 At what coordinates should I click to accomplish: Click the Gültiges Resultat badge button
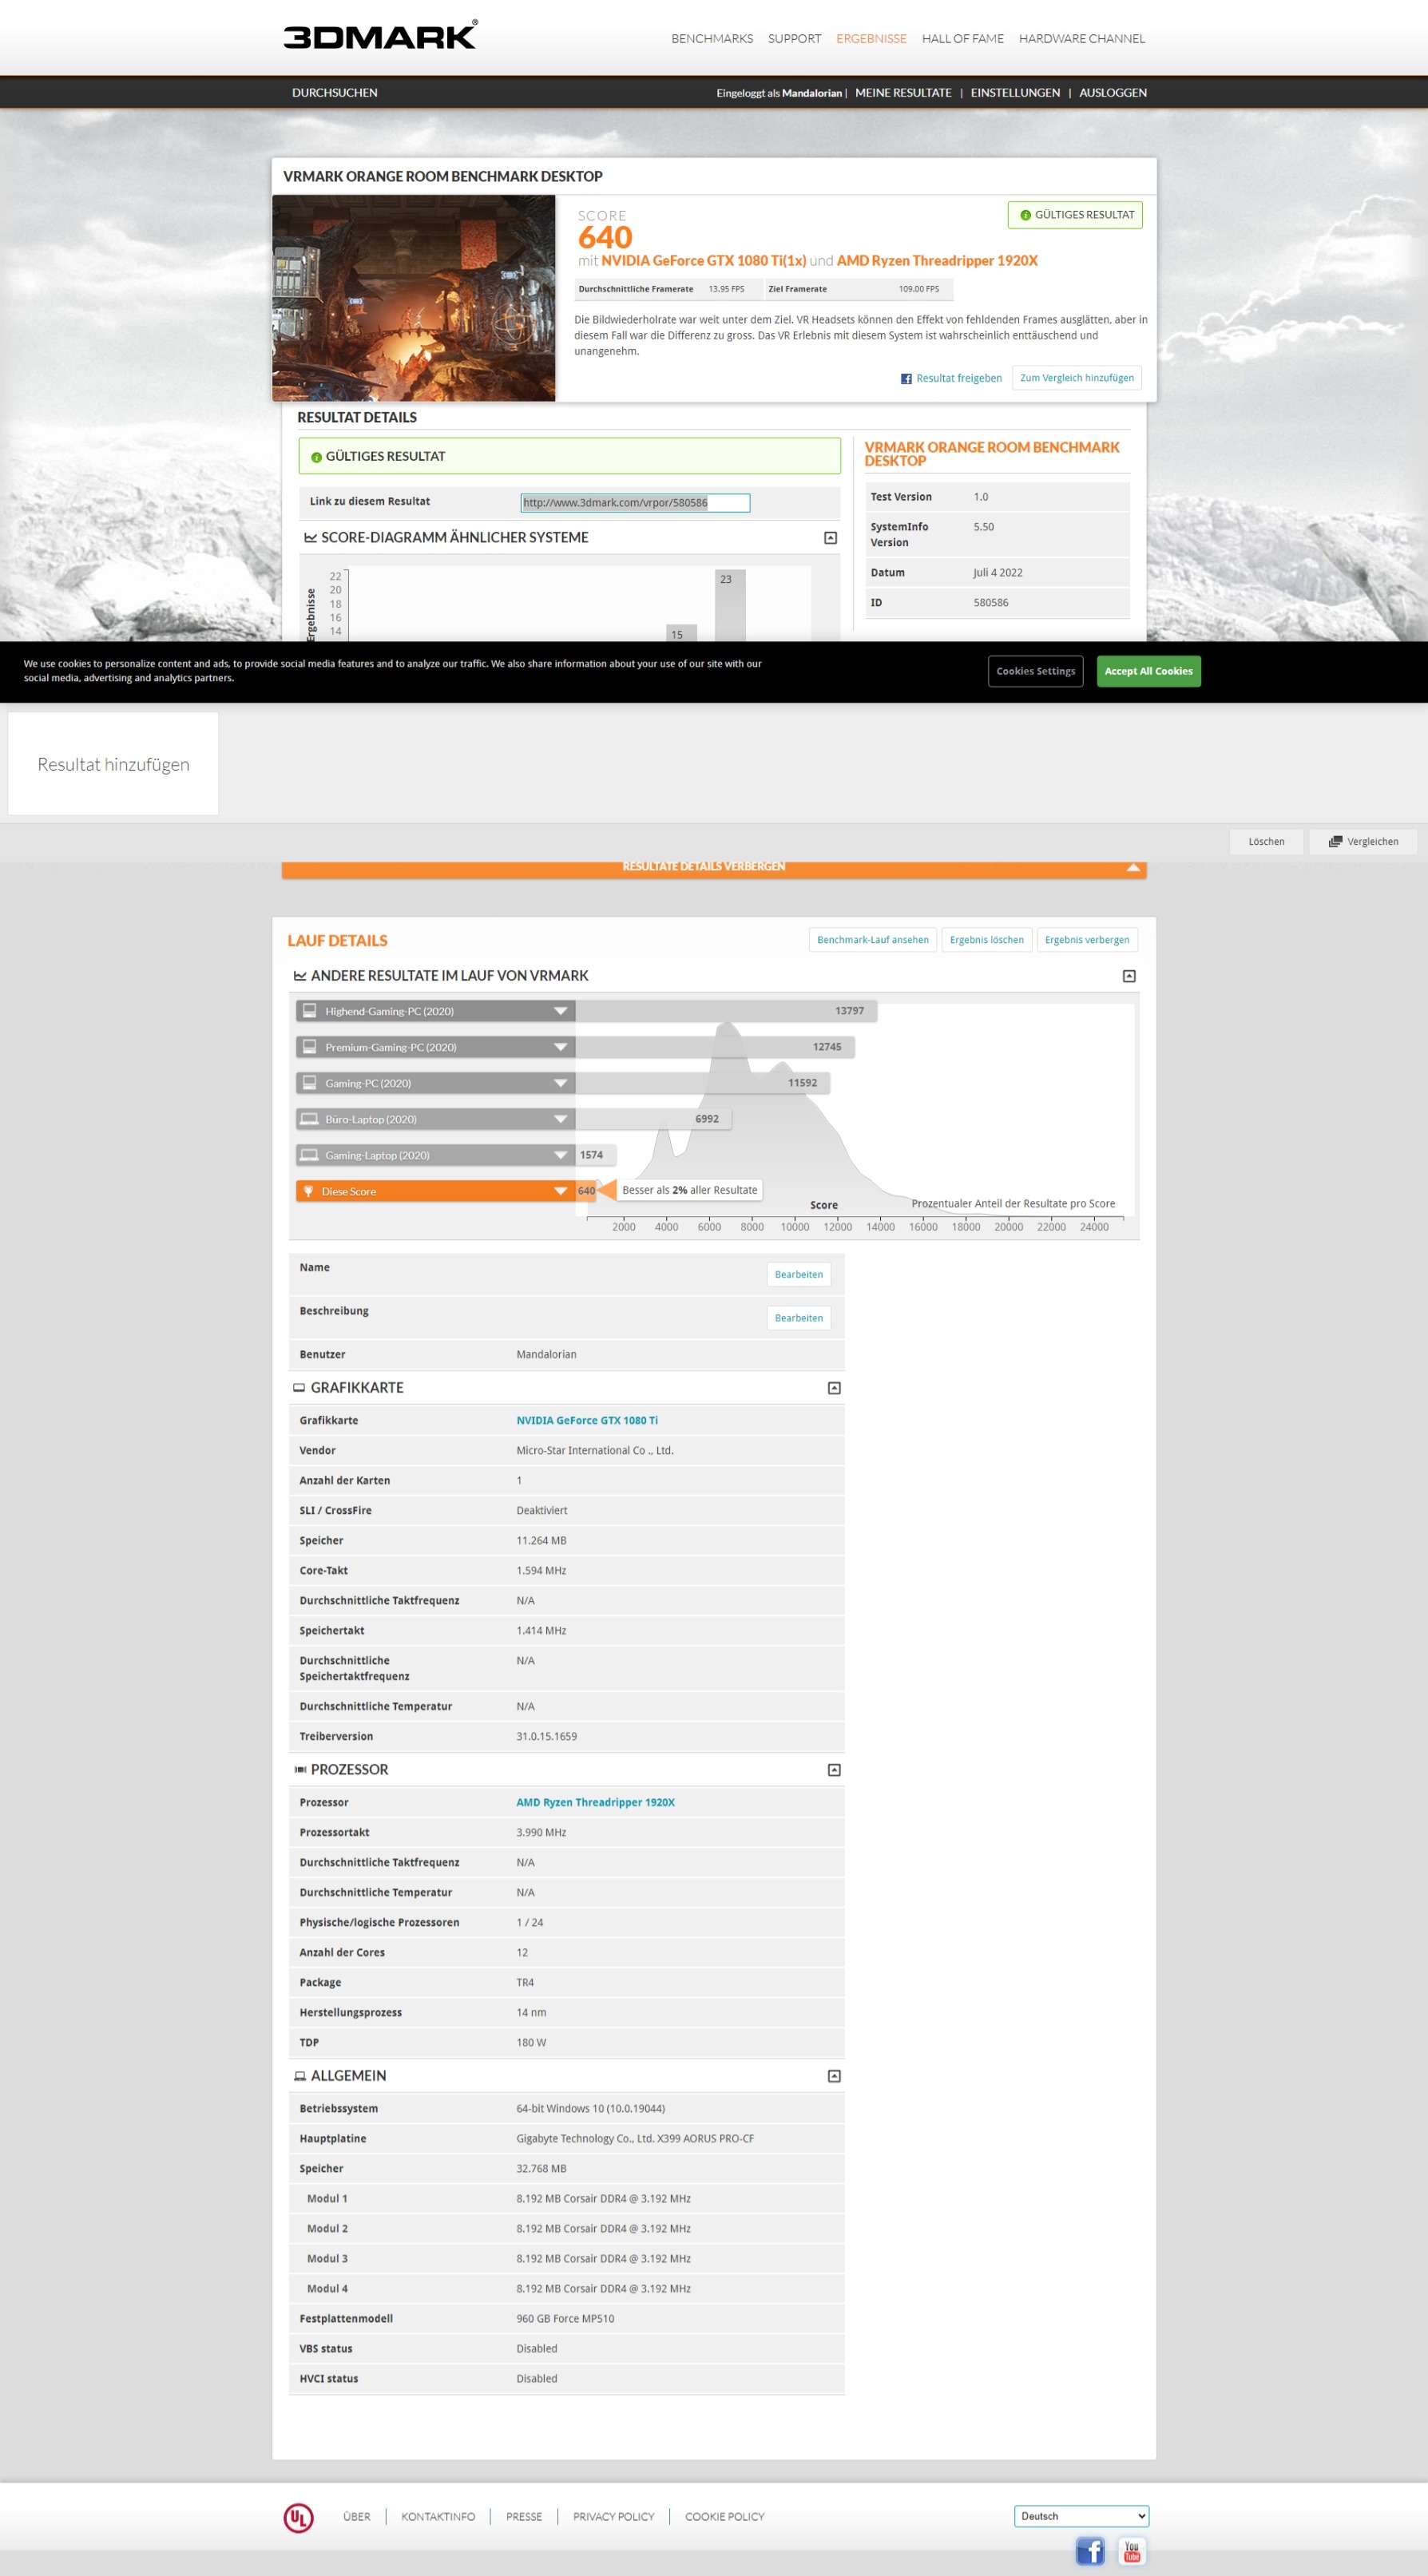tap(1075, 215)
